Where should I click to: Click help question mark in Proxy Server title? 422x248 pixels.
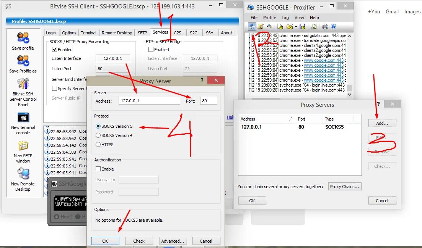202,80
